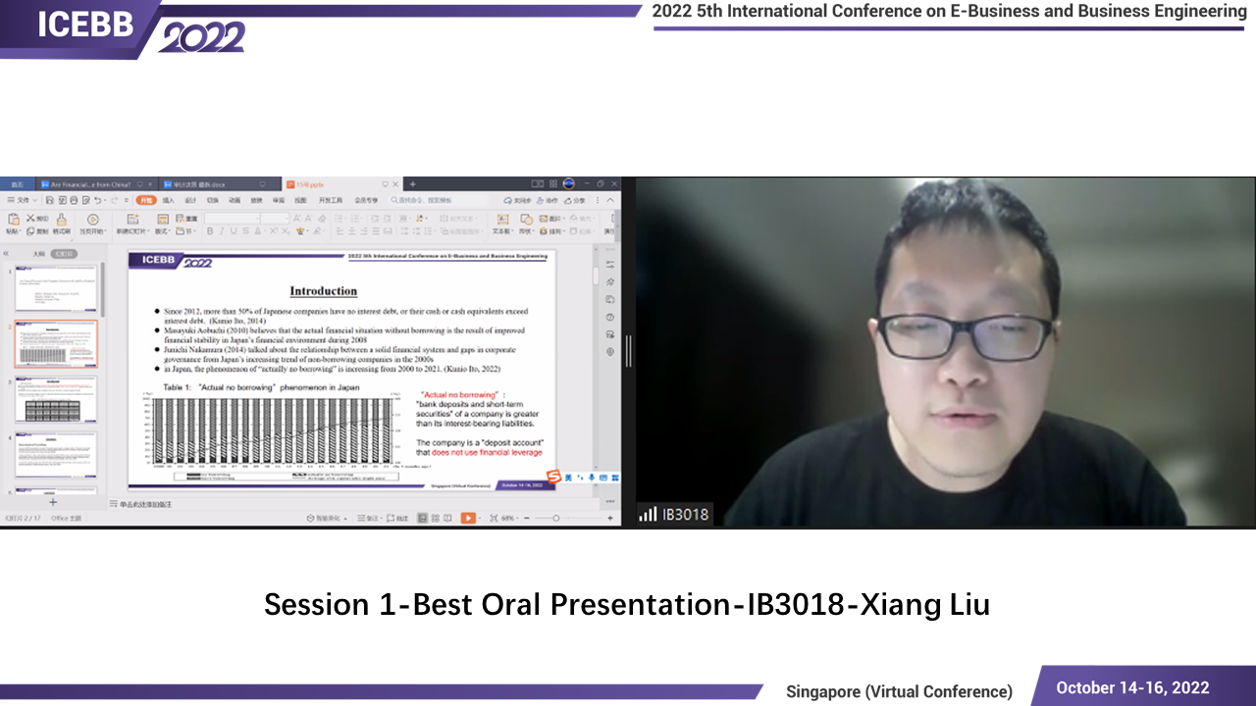Screen dimensions: 1256x706
Task: Click the Save icon in quick toolbar
Action: tap(49, 200)
